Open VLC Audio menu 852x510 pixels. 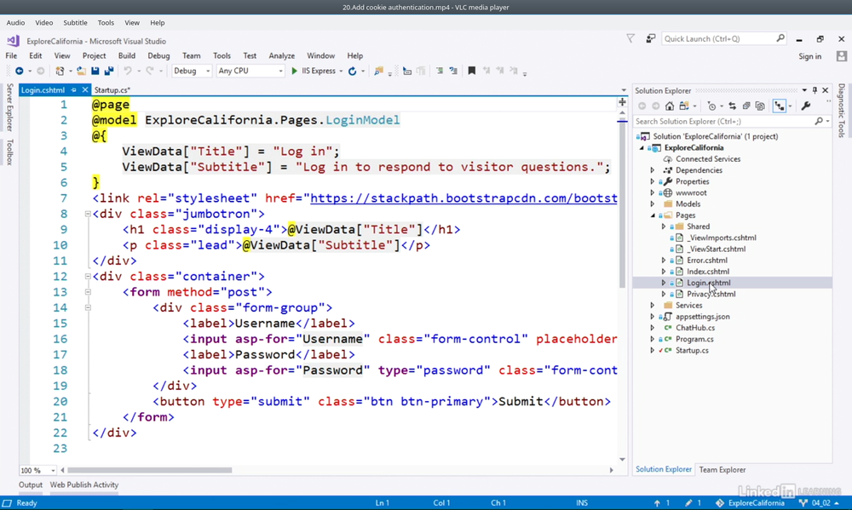pos(15,23)
